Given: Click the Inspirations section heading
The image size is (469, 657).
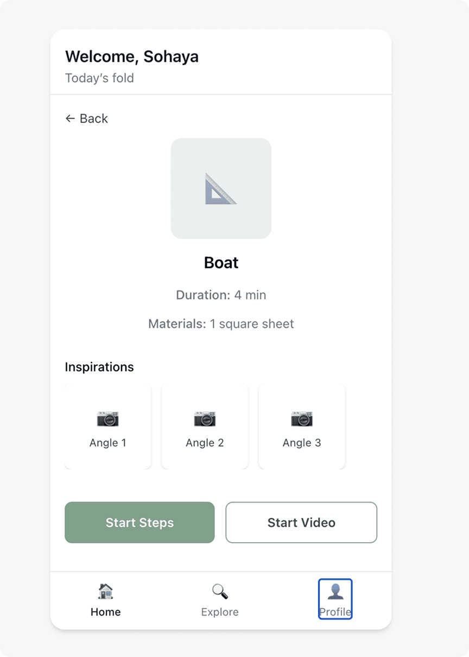Looking at the screenshot, I should [x=99, y=367].
